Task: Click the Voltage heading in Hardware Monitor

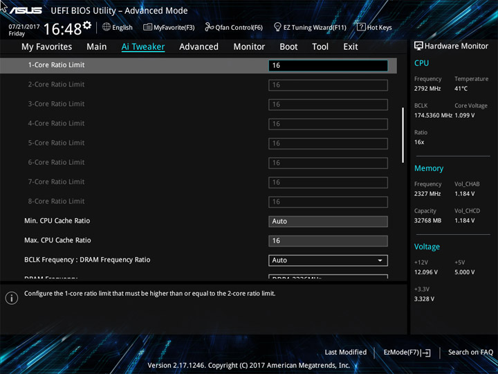Action: 427,247
